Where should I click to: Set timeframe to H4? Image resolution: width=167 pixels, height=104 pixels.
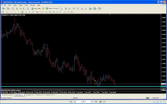point(61,12)
